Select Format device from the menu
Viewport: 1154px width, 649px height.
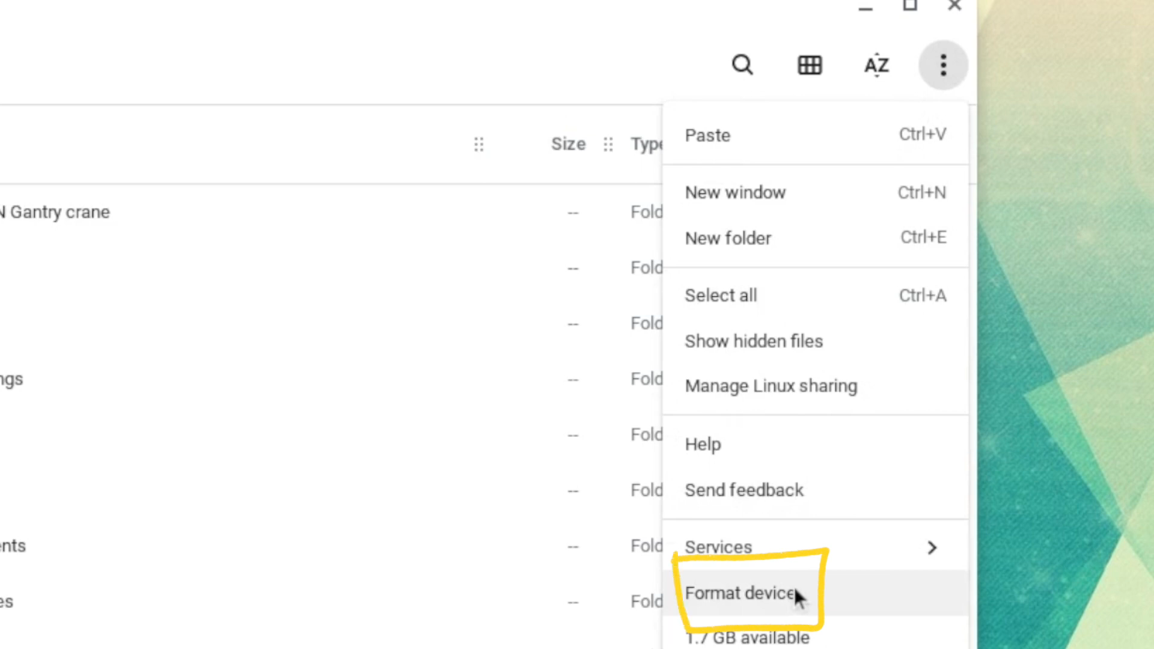(739, 593)
